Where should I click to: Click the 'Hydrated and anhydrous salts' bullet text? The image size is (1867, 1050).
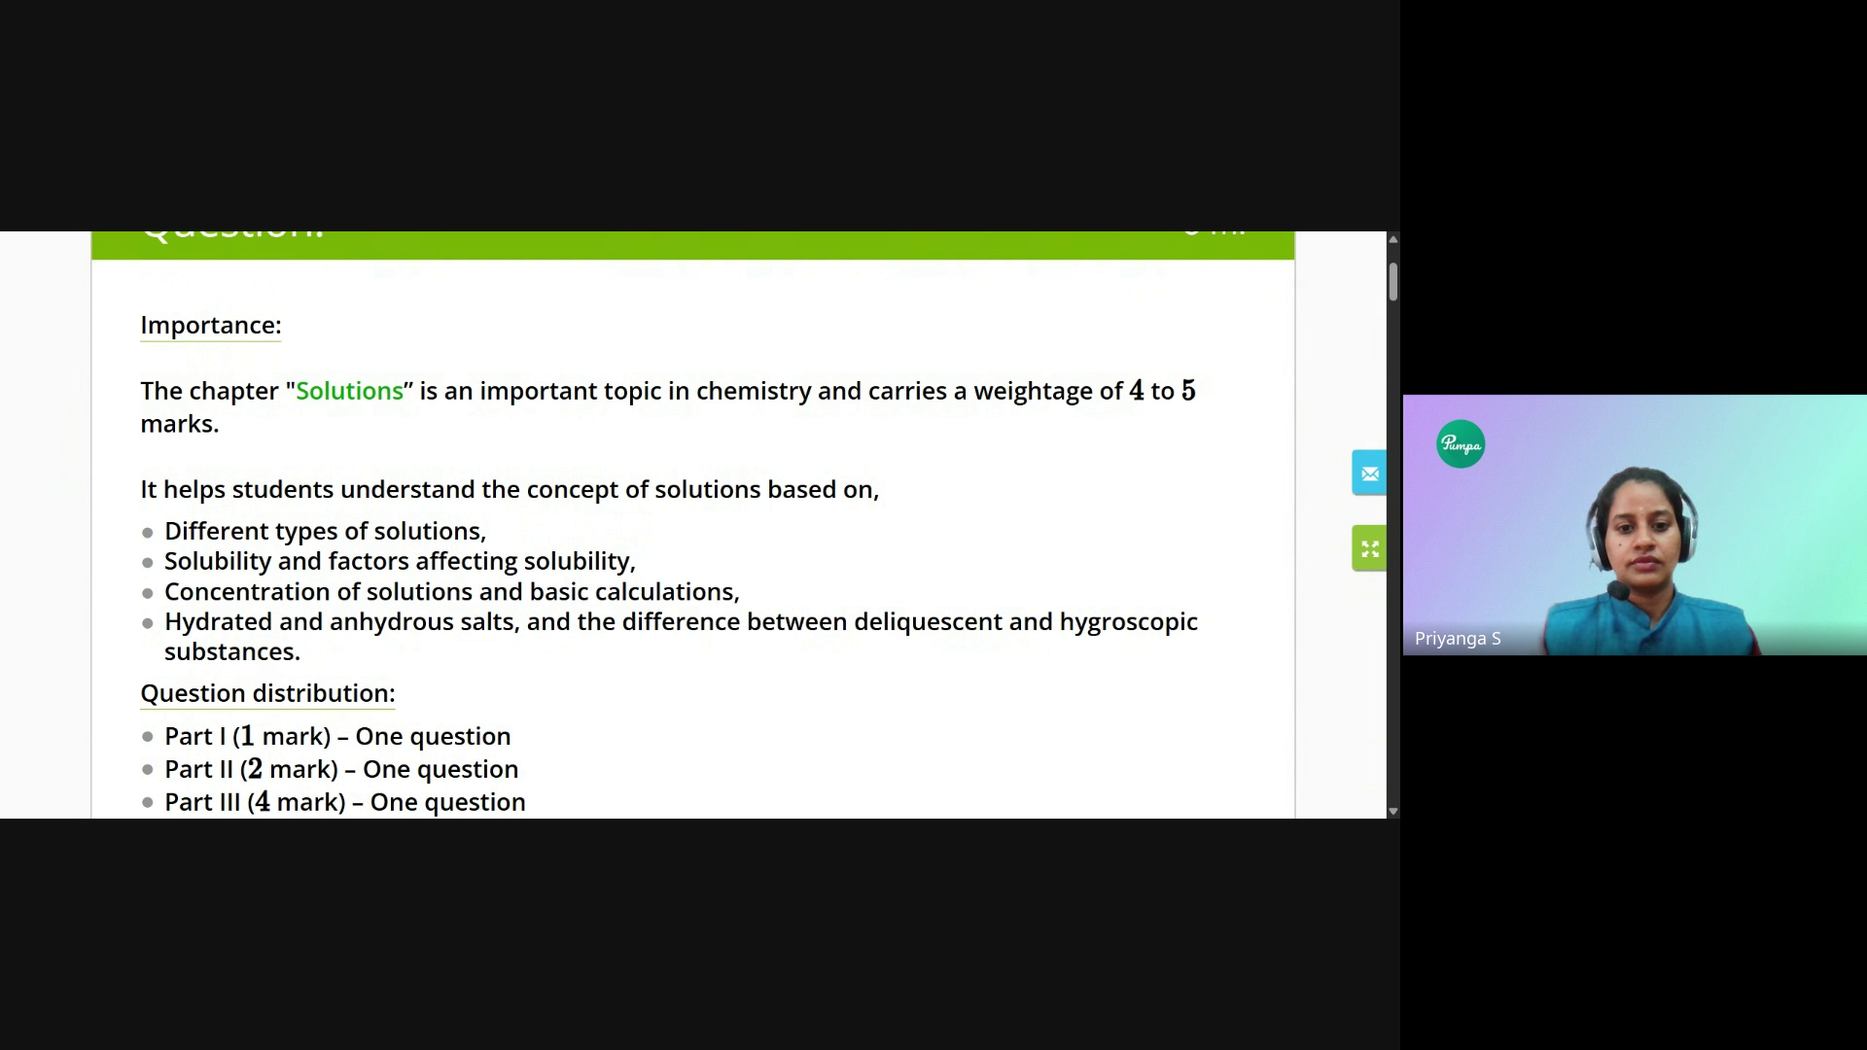point(681,622)
